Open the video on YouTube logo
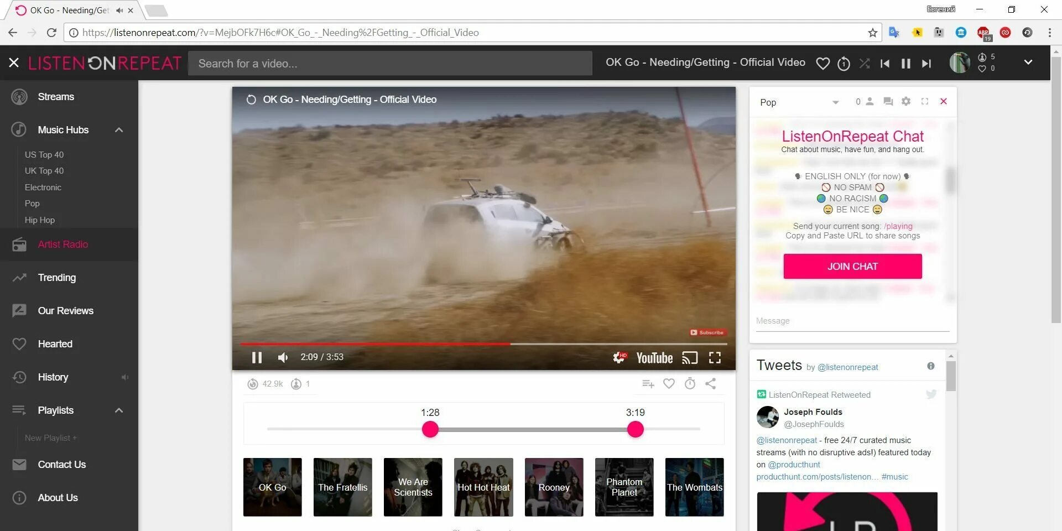 tap(654, 358)
